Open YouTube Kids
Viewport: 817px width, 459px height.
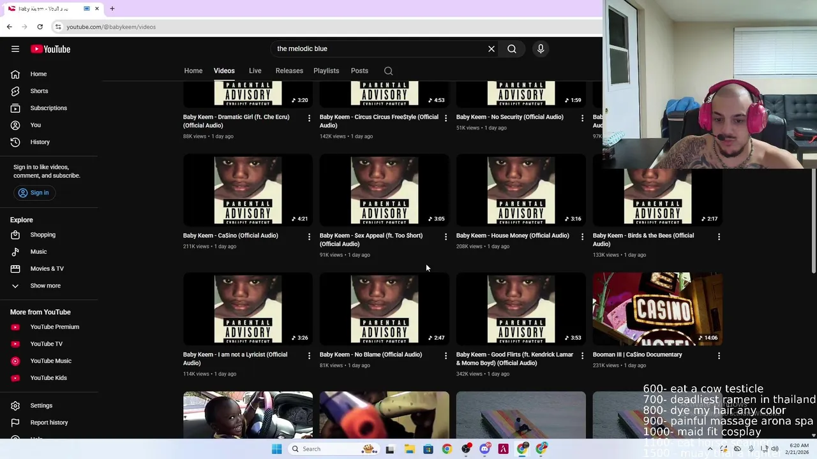click(49, 378)
